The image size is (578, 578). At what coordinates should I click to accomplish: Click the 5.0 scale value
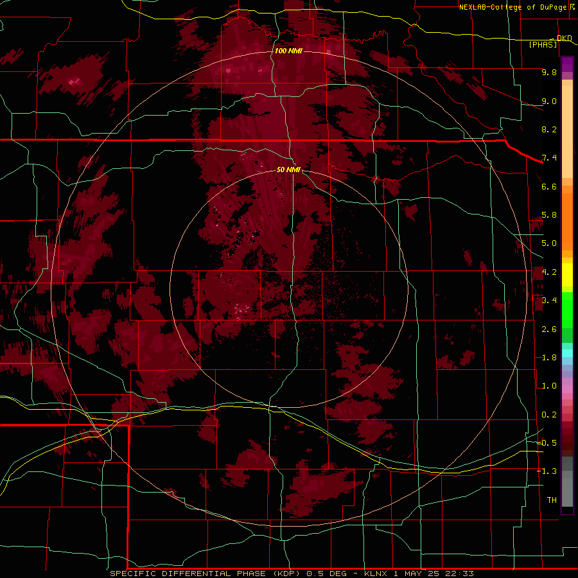coord(549,243)
